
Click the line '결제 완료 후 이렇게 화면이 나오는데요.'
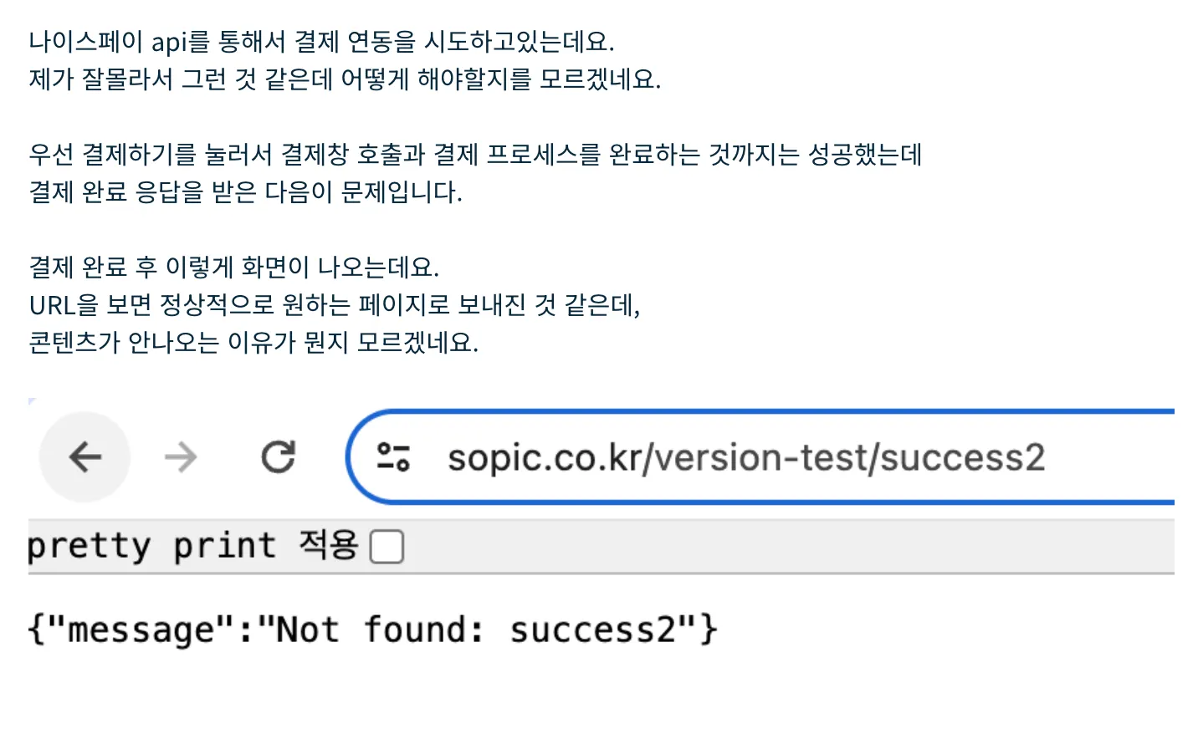[233, 267]
